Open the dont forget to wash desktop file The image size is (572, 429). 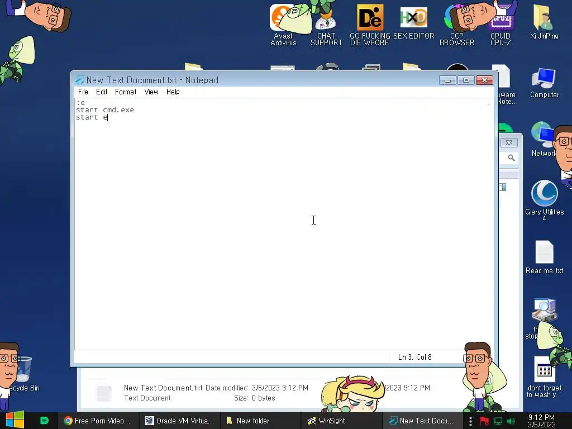coord(544,378)
